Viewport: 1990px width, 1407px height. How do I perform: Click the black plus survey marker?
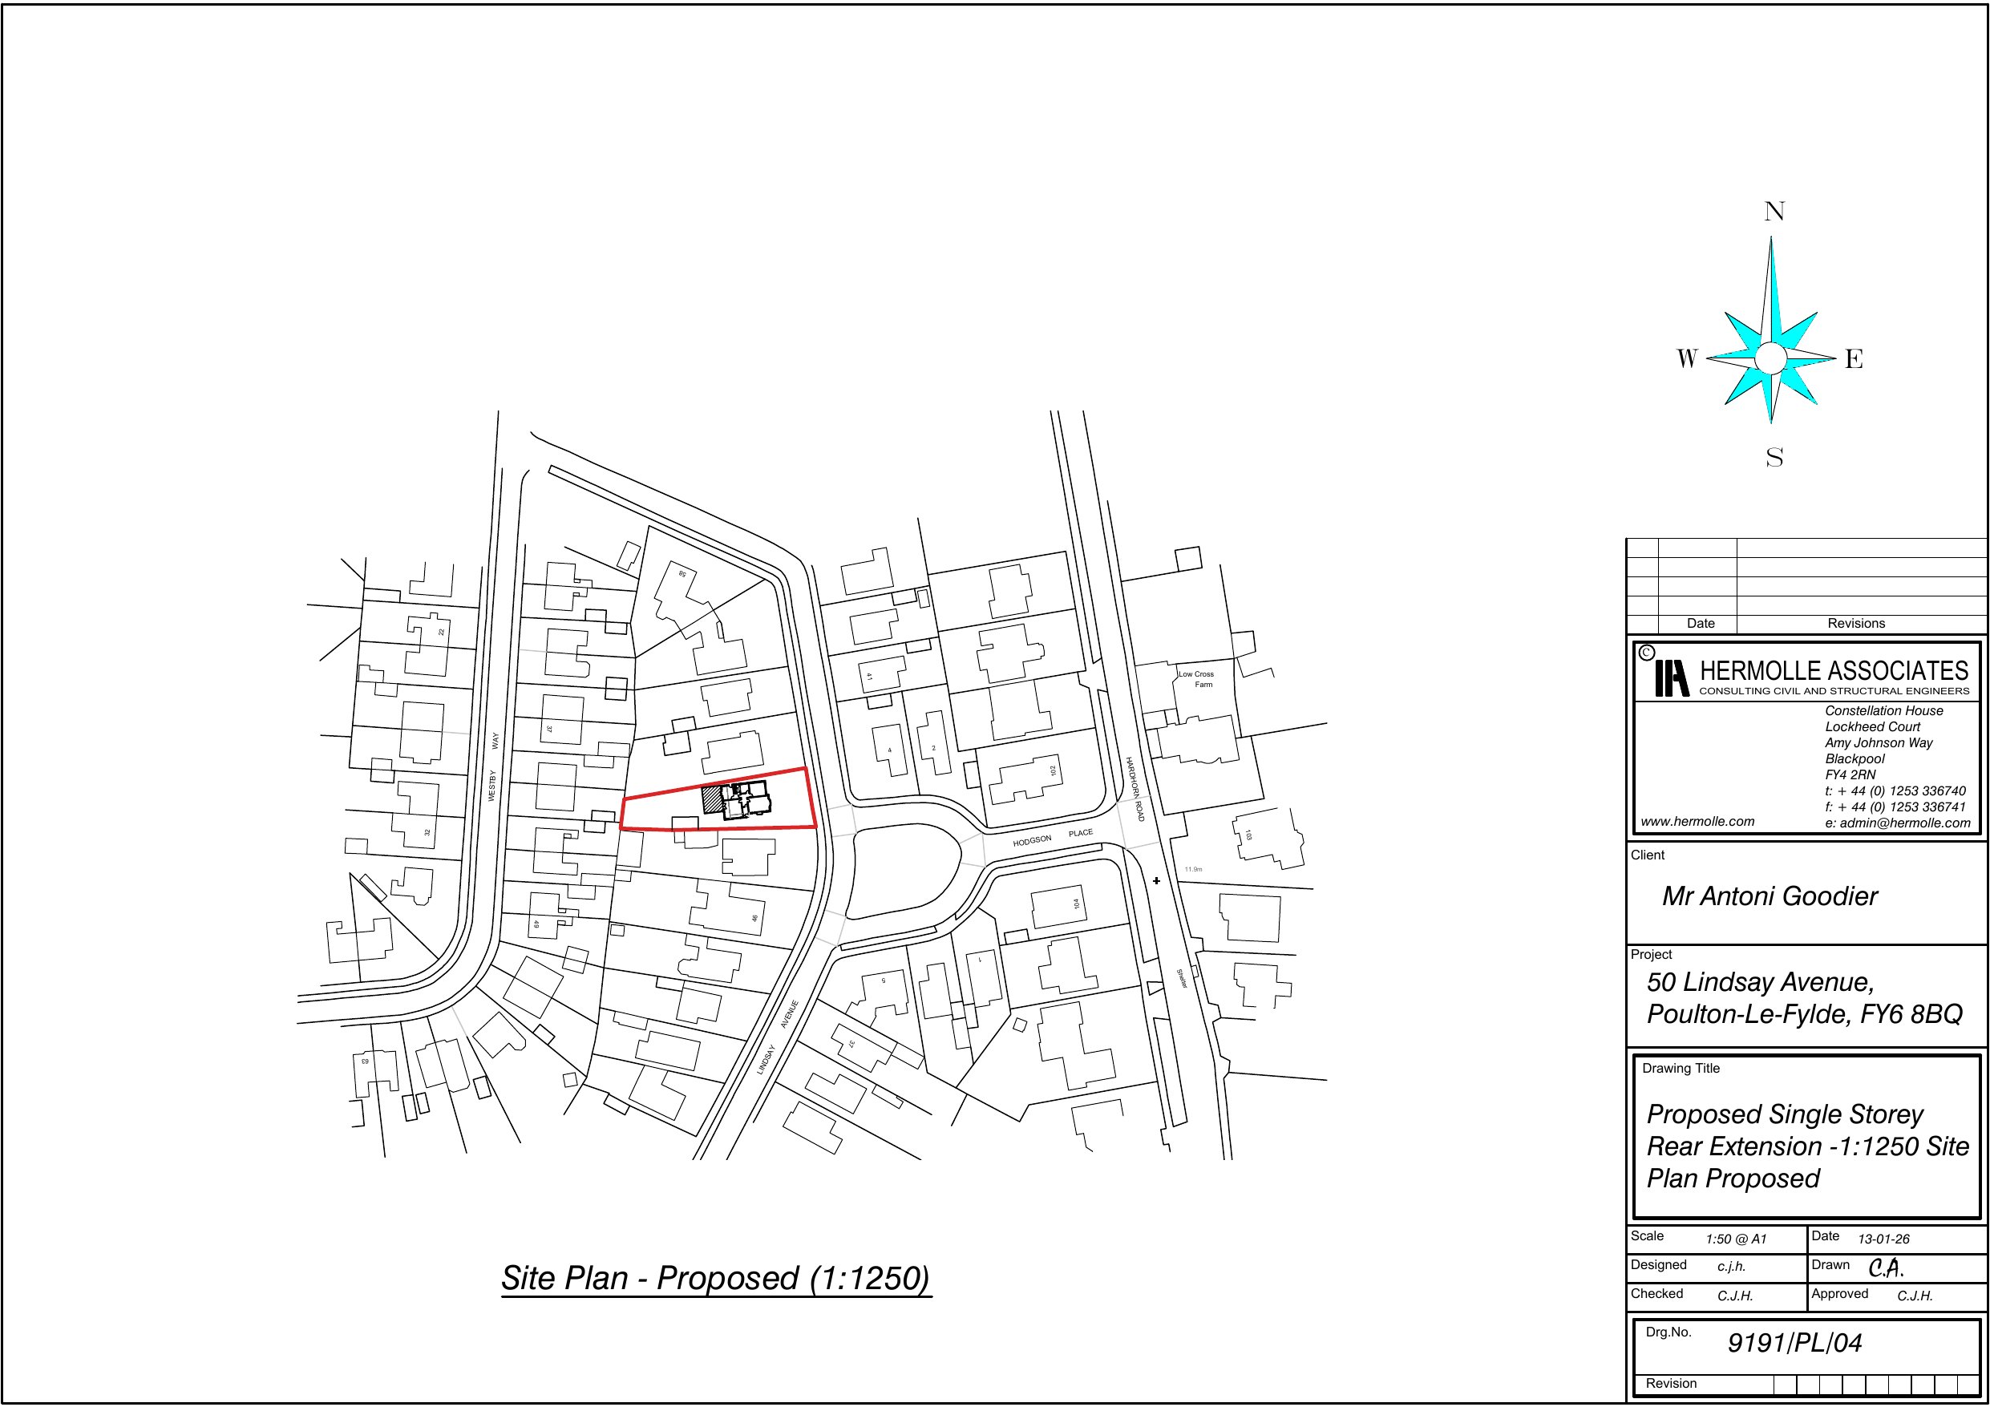1156,881
